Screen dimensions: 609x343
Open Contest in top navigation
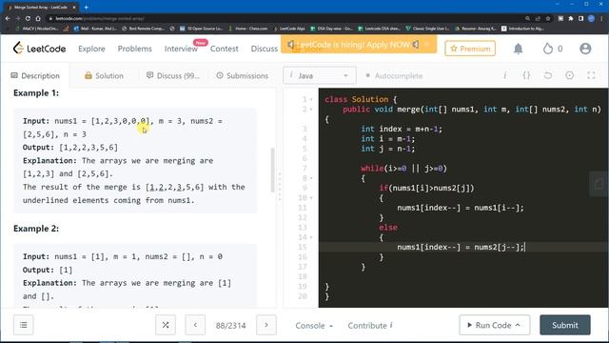point(225,49)
